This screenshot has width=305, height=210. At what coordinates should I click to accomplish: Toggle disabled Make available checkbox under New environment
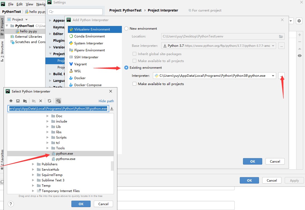pyautogui.click(x=134, y=61)
